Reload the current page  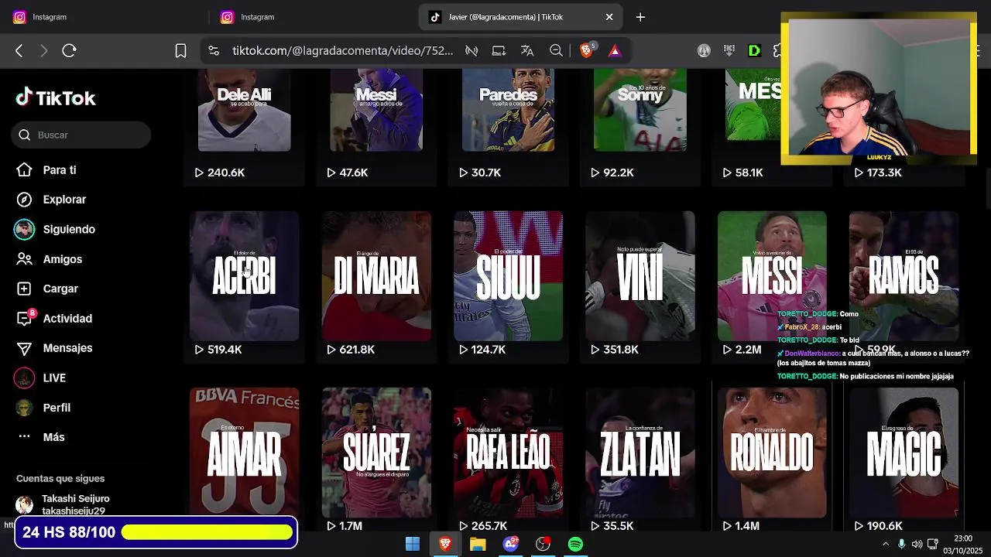(x=69, y=50)
